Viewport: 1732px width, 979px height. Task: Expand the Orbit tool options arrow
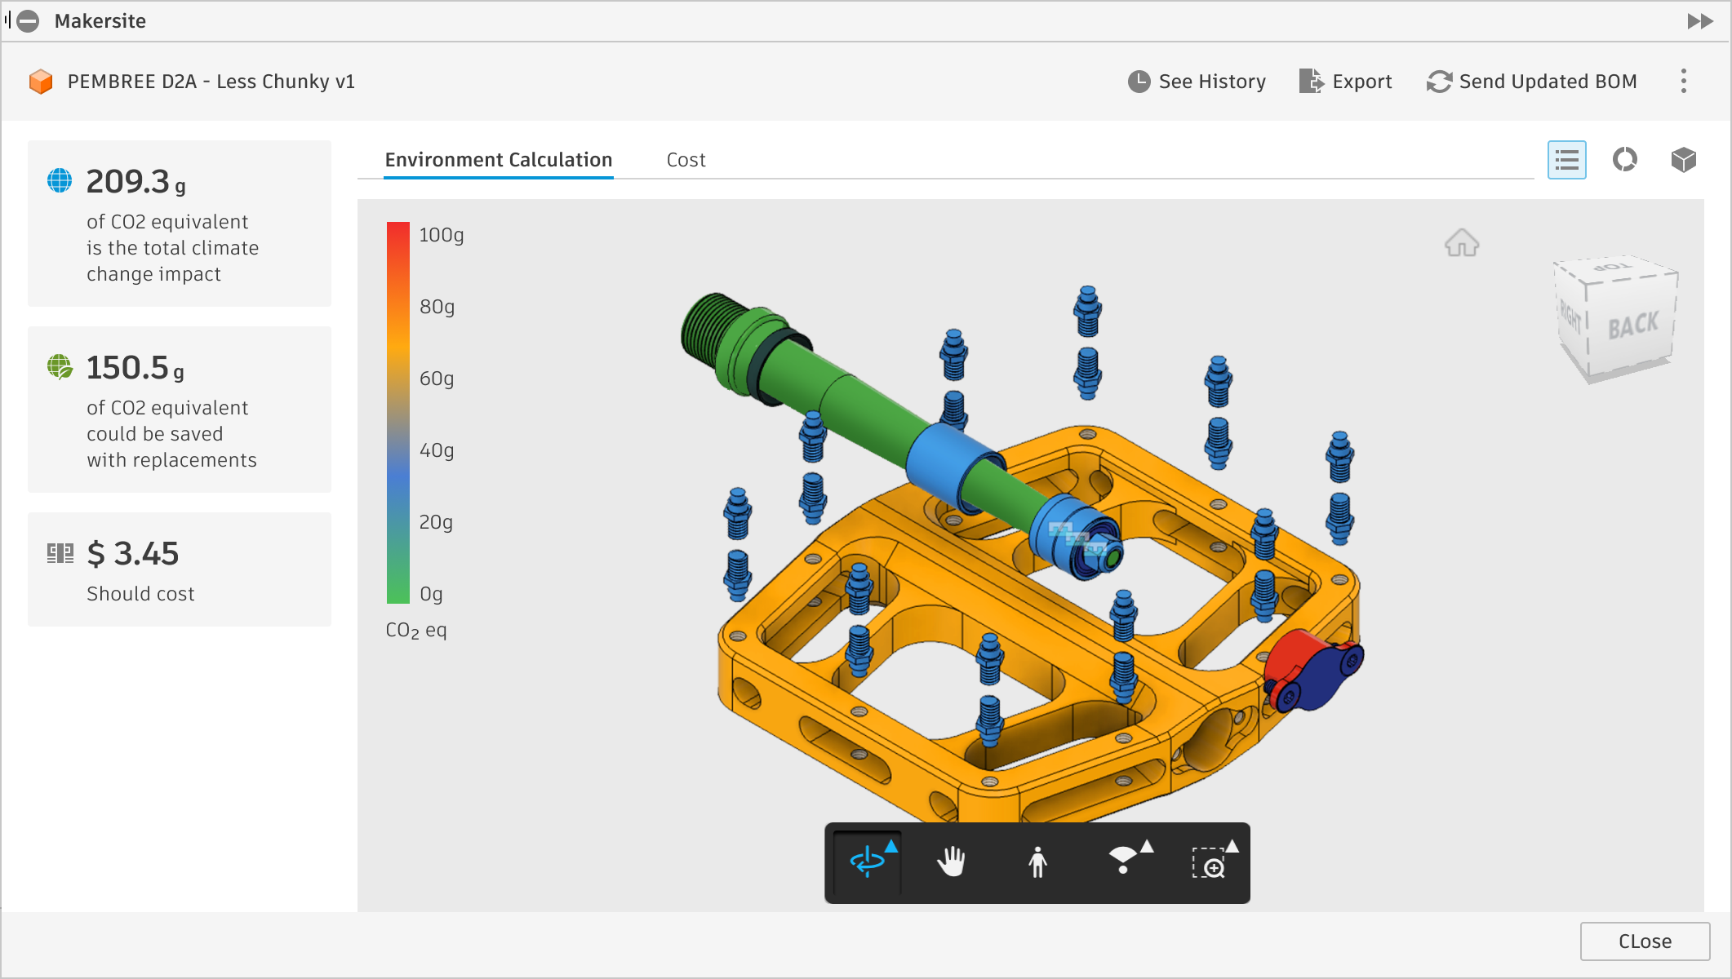point(892,846)
